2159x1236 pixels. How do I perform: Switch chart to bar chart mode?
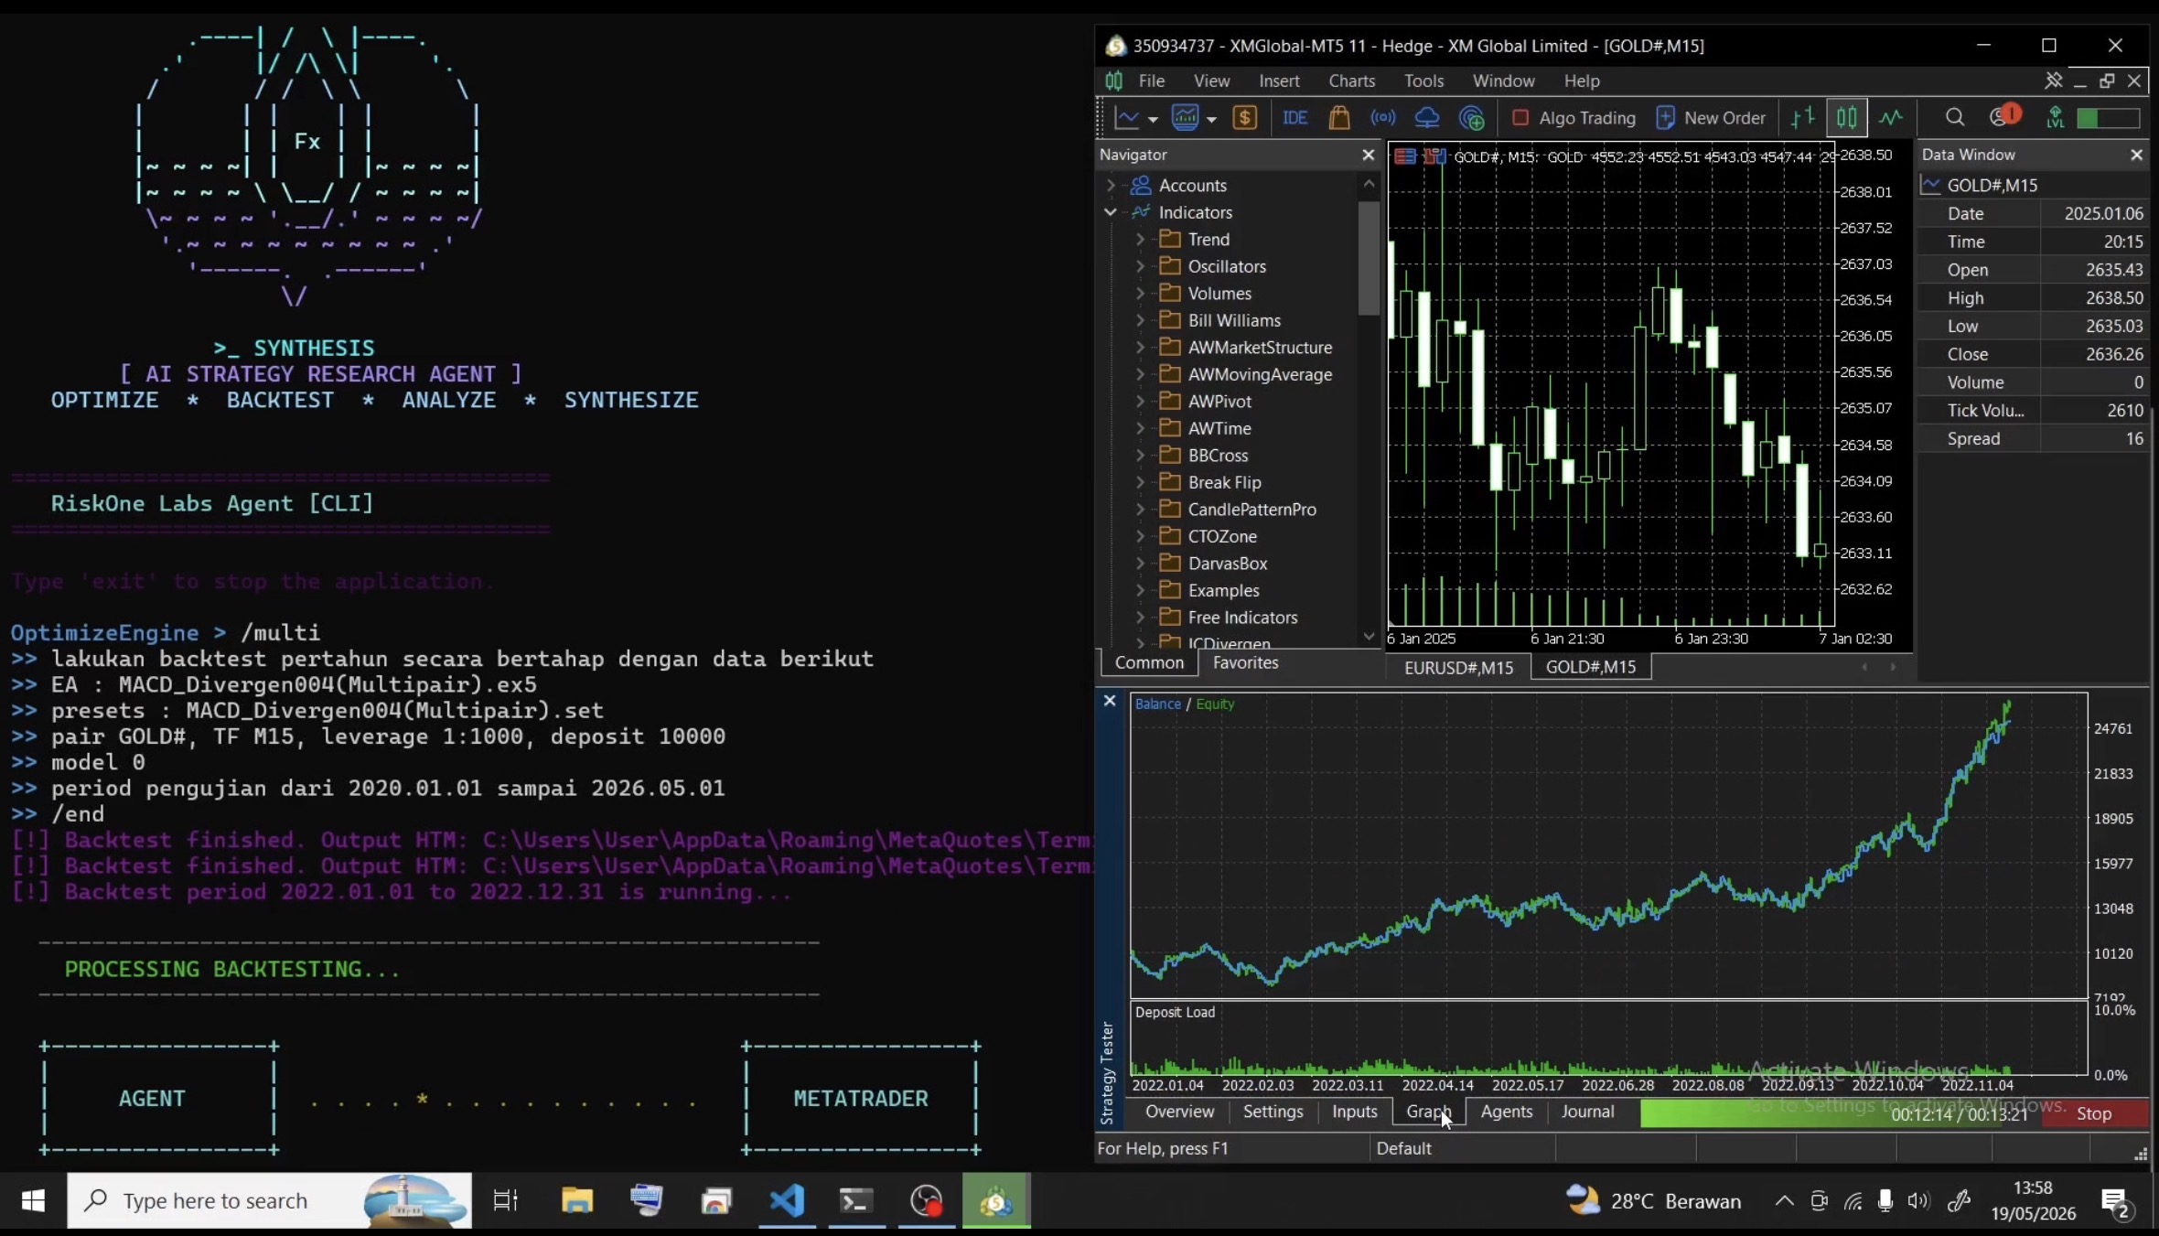click(x=1802, y=118)
